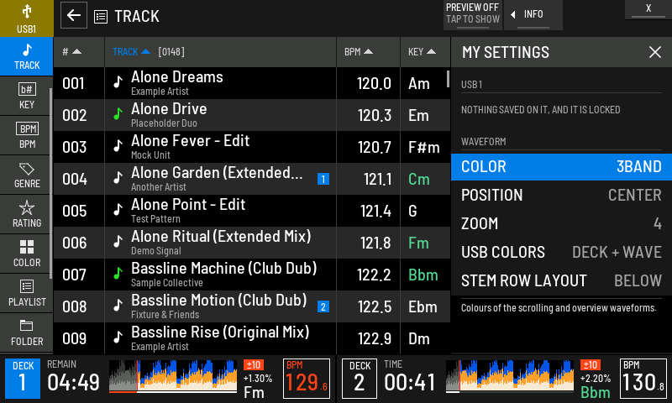
Task: Select track Bassline Rise (Original Mix)
Action: coord(252,338)
